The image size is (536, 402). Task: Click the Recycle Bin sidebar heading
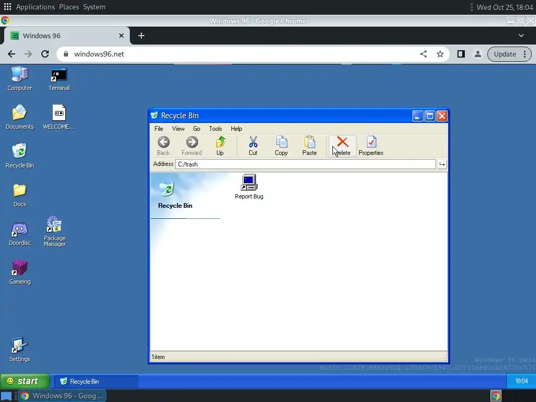[x=175, y=206]
